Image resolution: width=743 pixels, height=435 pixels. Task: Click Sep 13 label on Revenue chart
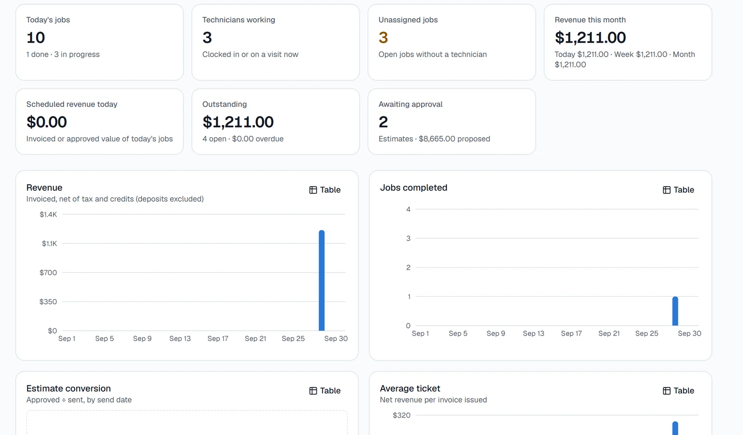click(x=180, y=339)
